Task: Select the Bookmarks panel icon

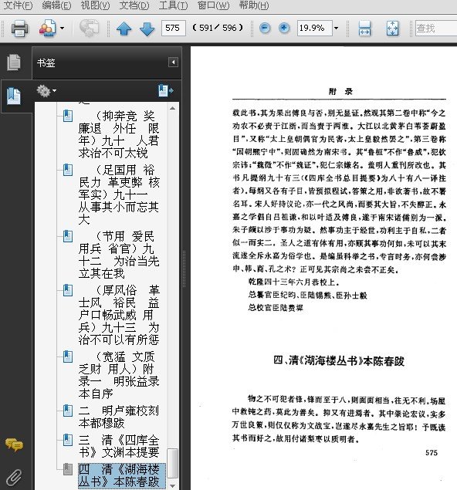Action: click(14, 96)
